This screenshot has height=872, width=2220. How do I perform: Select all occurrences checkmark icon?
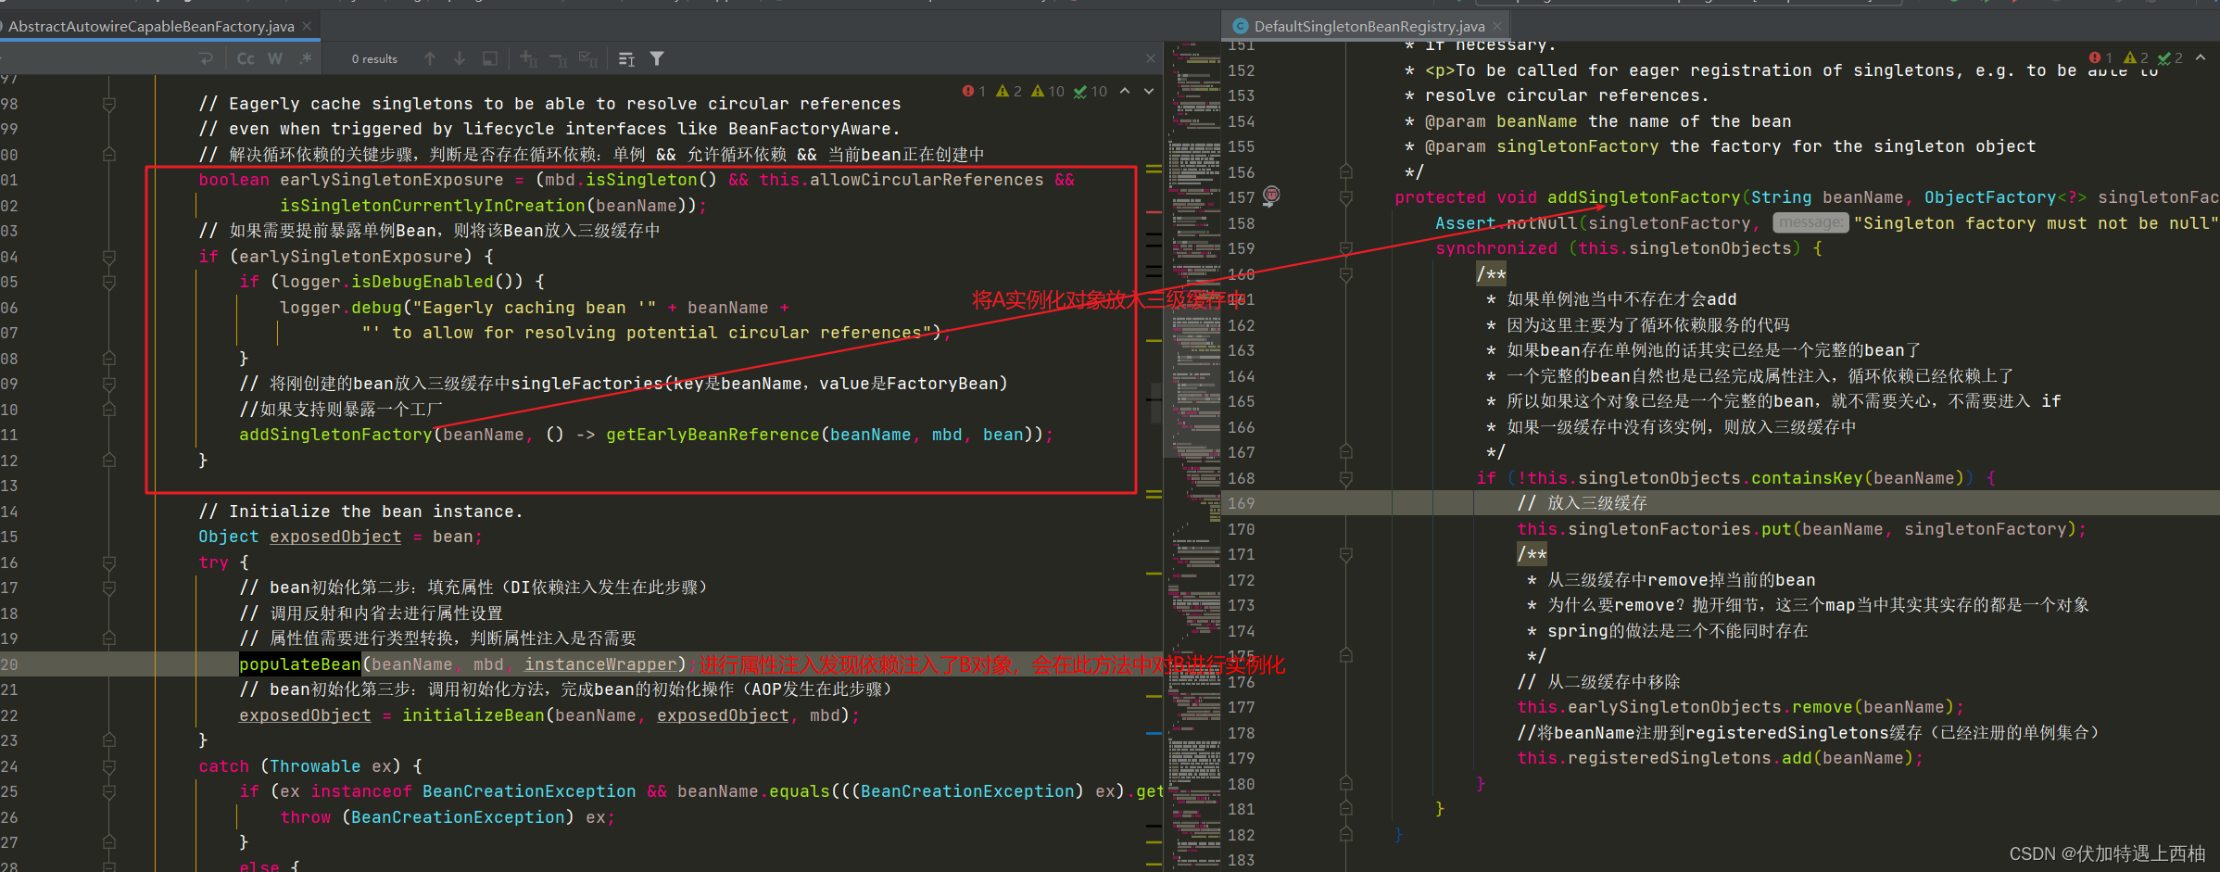coord(588,58)
